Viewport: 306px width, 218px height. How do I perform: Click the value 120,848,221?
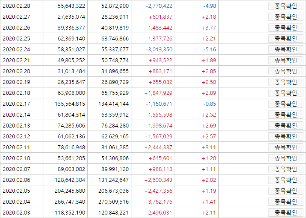pos(113,213)
